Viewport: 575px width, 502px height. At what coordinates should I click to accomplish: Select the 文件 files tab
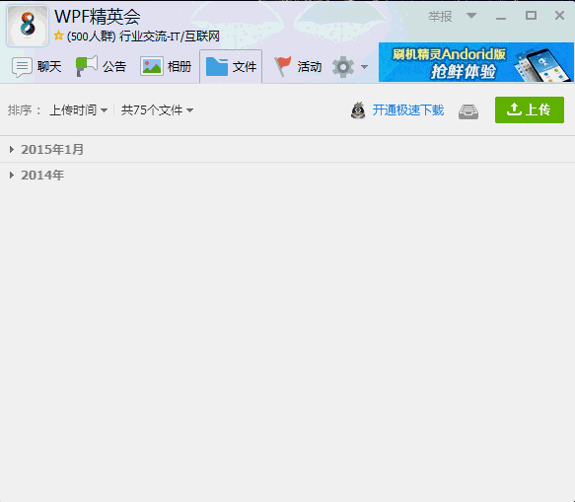coord(231,67)
